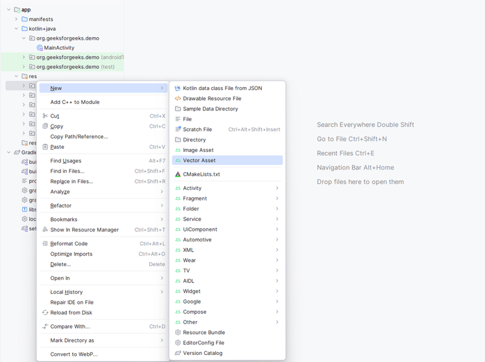Click the Image Asset android icon
This screenshot has width=485, height=362.
click(177, 150)
